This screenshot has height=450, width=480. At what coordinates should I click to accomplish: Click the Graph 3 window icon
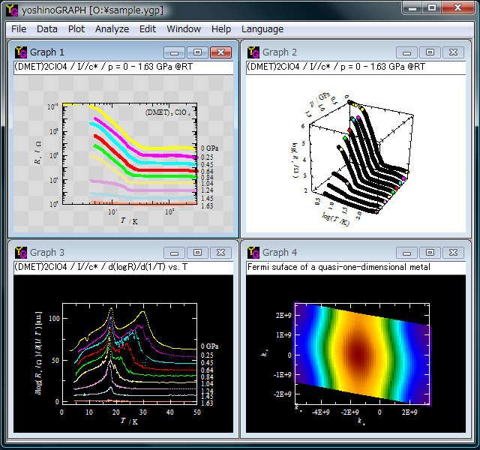click(21, 253)
